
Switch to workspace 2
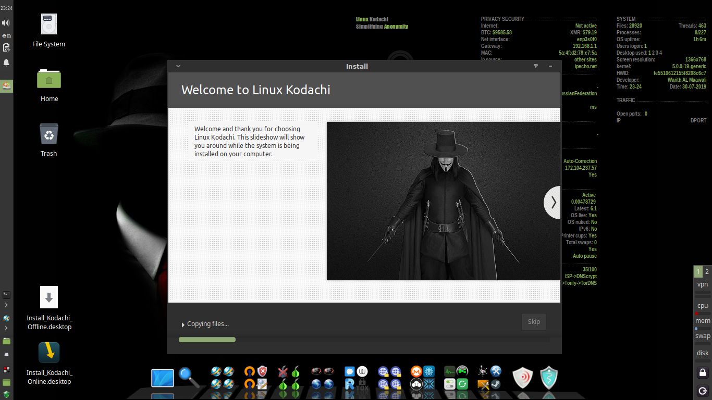pos(707,271)
